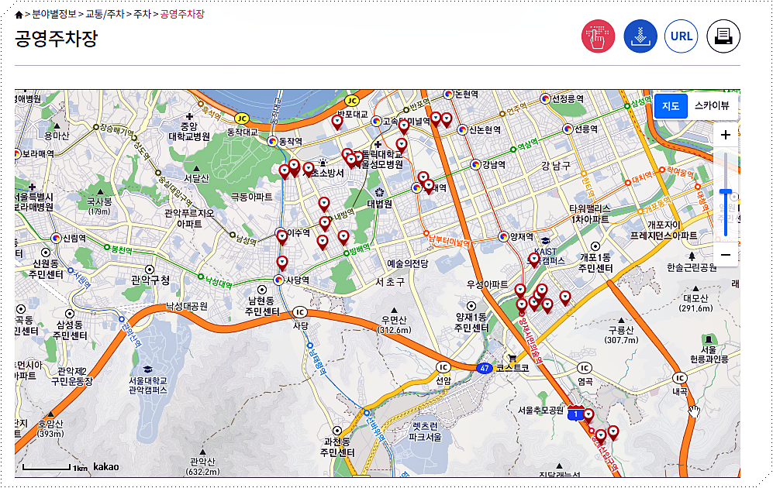
Task: Open 교통/주차 breadcrumb link
Action: coord(105,14)
